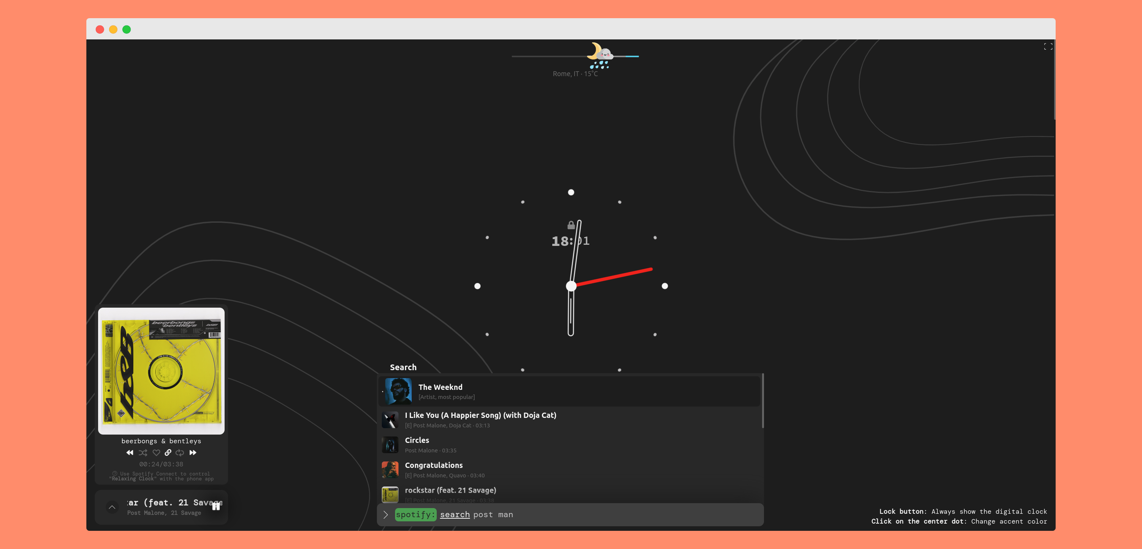The image size is (1142, 549).
Task: Click the 00:24/03:38 playback time
Action: (161, 464)
